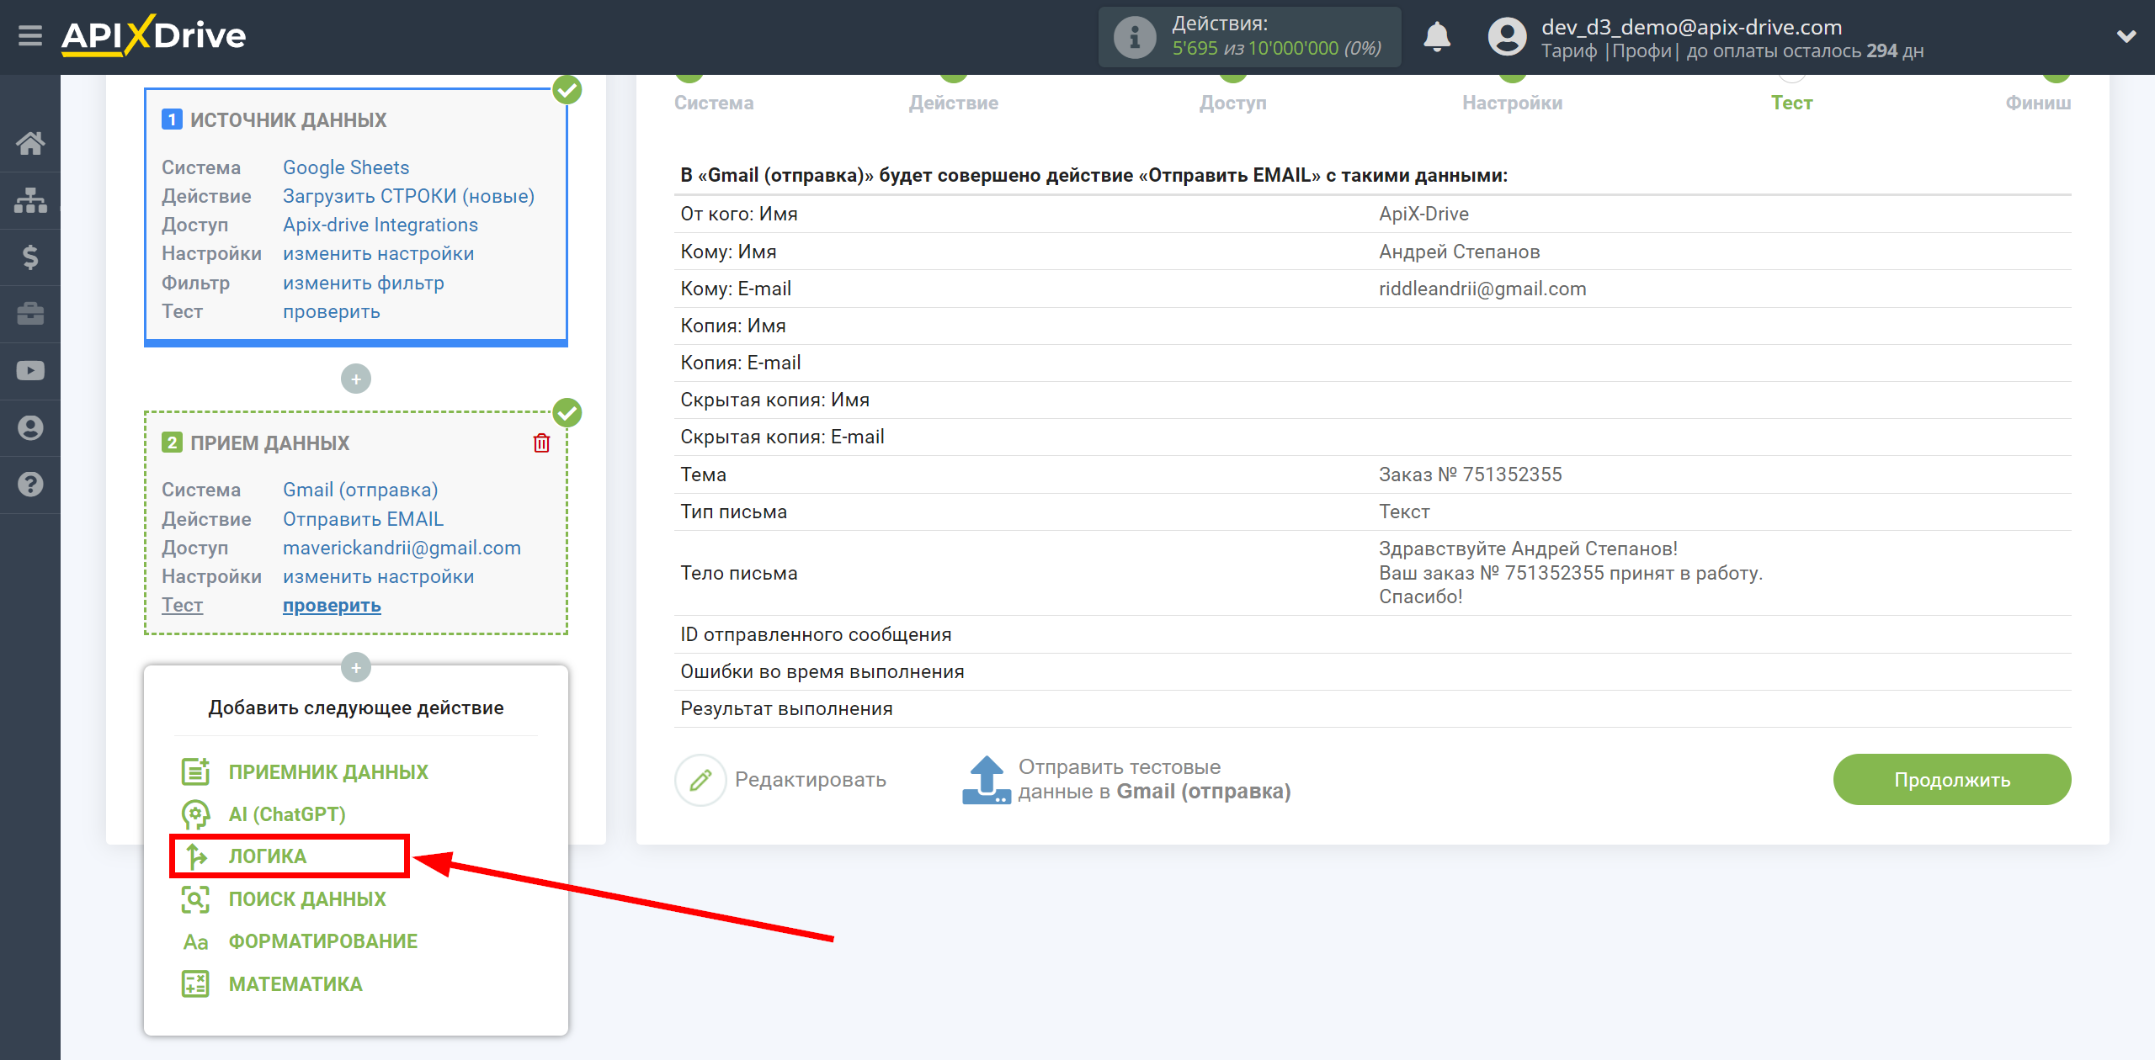
Task: Go to Настройки step
Action: click(1512, 103)
